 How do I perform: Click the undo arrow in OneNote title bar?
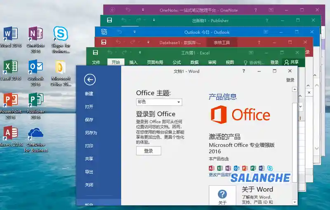(128, 9)
